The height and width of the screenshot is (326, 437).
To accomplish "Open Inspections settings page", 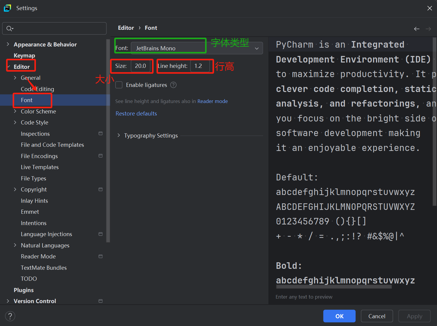I will click(x=35, y=134).
